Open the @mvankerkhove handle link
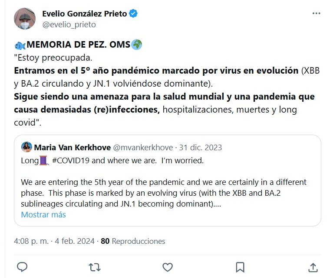This screenshot has width=330, height=278. tap(143, 148)
